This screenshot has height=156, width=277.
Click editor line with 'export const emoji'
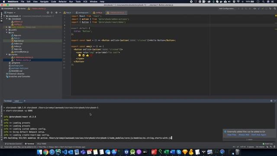[87, 46]
